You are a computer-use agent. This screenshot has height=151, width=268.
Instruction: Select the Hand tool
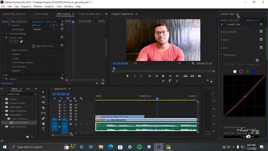(44, 123)
